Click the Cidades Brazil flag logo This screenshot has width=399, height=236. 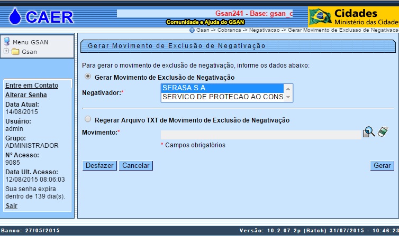point(320,16)
